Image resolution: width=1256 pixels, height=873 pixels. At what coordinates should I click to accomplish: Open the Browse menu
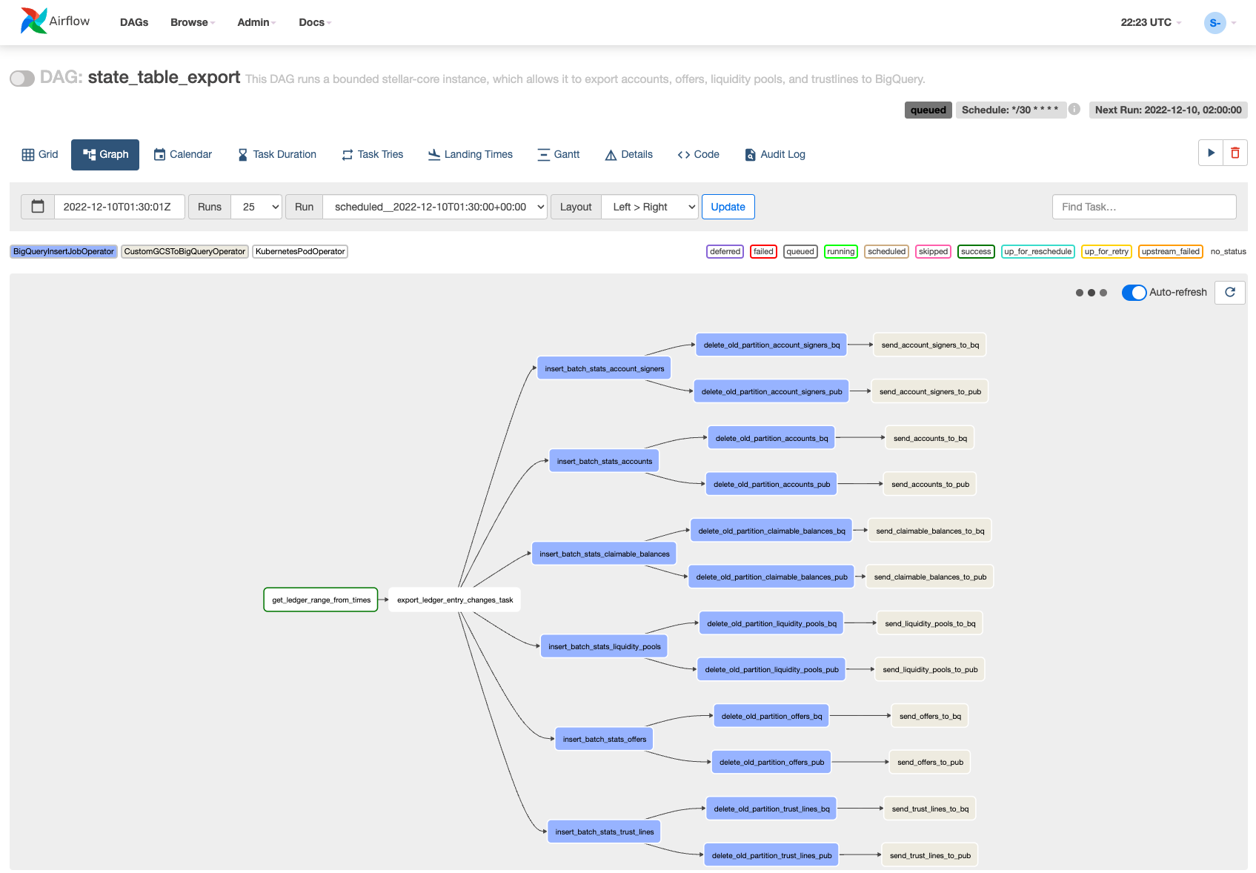pyautogui.click(x=193, y=22)
